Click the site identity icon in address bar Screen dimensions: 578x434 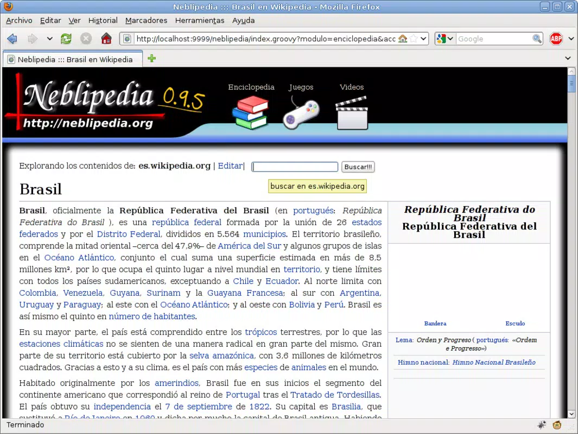(x=127, y=39)
